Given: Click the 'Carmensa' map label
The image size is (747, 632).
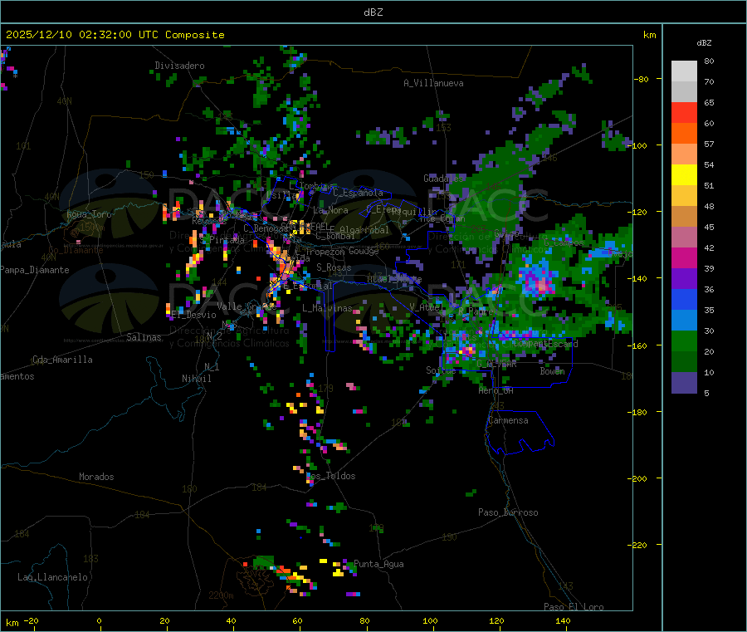Looking at the screenshot, I should click(508, 420).
